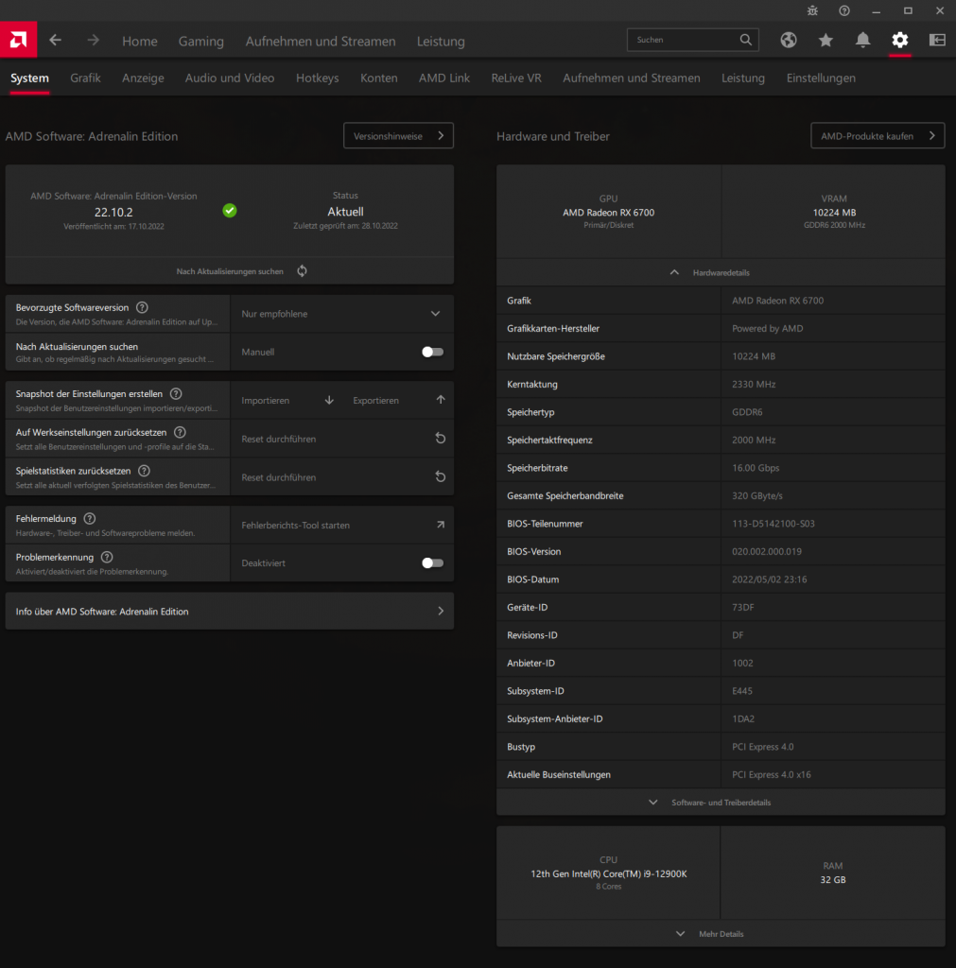Show help for Problemerkennung
The image size is (956, 968).
click(x=107, y=557)
